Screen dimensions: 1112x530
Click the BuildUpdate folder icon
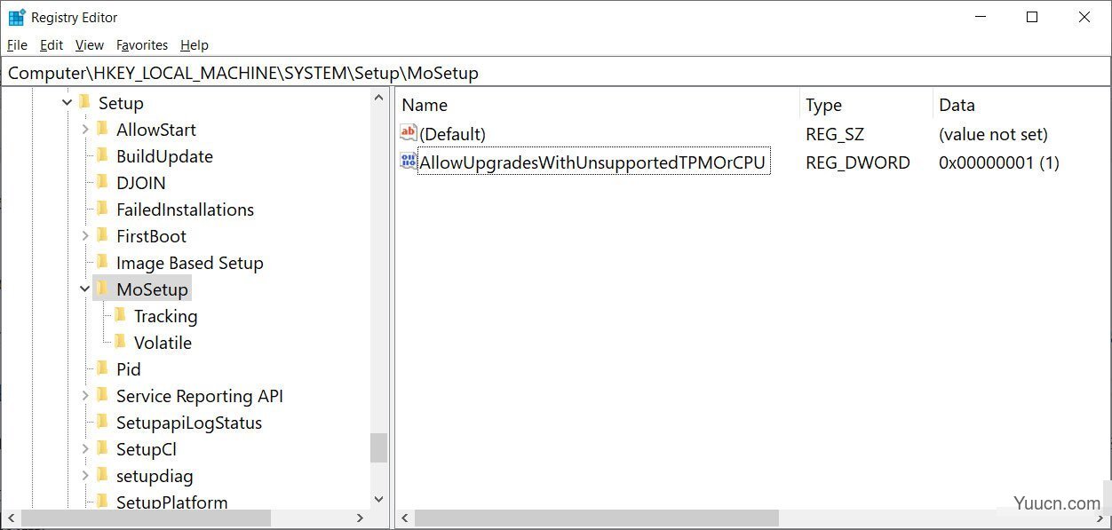coord(102,155)
